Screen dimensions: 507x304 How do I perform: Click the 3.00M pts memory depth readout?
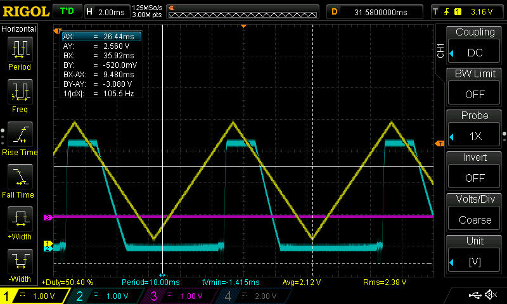[147, 15]
